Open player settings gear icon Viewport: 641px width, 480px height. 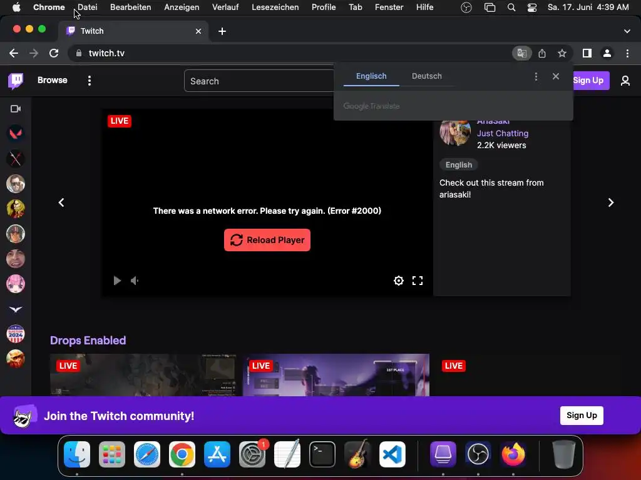[399, 281]
